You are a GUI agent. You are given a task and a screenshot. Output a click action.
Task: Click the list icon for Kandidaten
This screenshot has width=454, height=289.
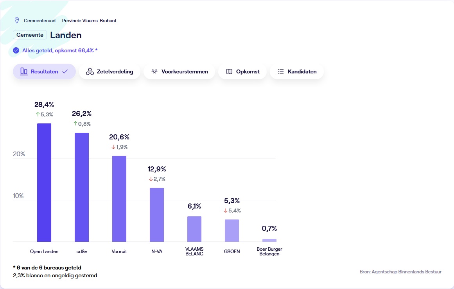[281, 71]
